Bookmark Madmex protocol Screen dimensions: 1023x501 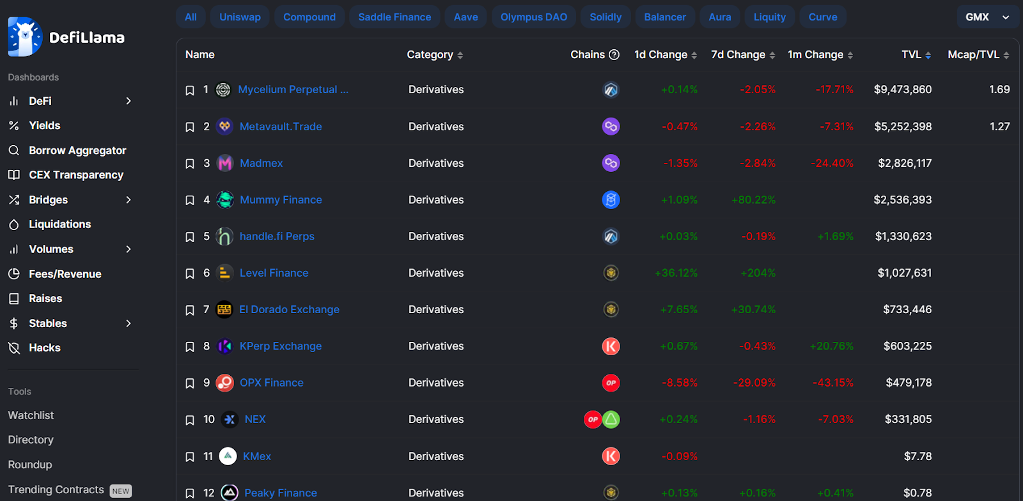click(x=190, y=164)
